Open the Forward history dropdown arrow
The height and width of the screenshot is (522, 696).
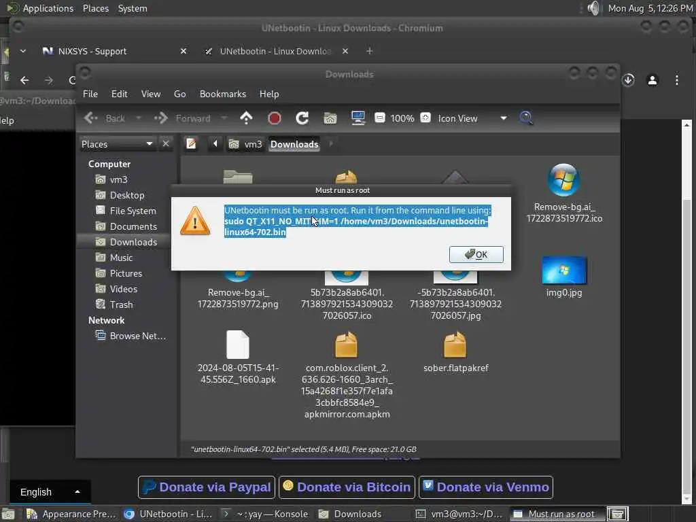(x=224, y=118)
